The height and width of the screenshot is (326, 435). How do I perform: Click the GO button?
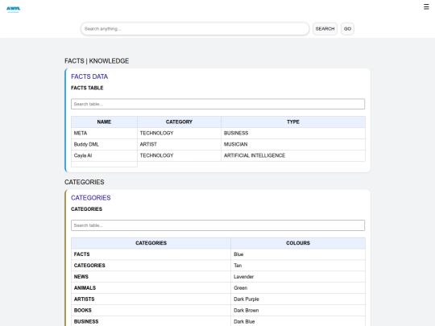click(x=347, y=29)
